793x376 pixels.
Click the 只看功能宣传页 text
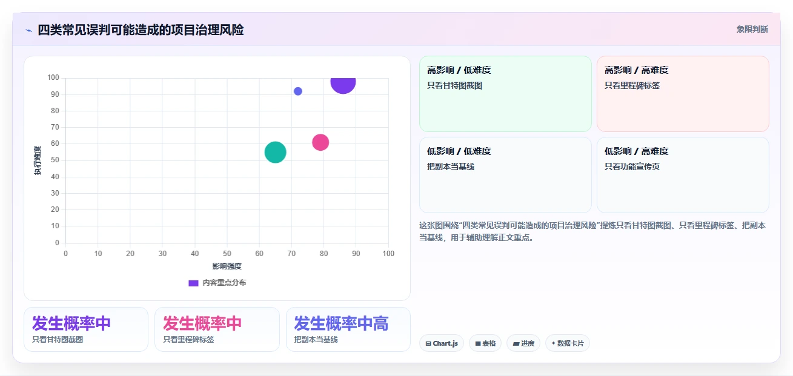click(632, 167)
